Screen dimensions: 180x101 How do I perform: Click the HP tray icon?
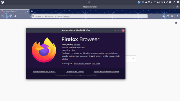[x=139, y=2]
